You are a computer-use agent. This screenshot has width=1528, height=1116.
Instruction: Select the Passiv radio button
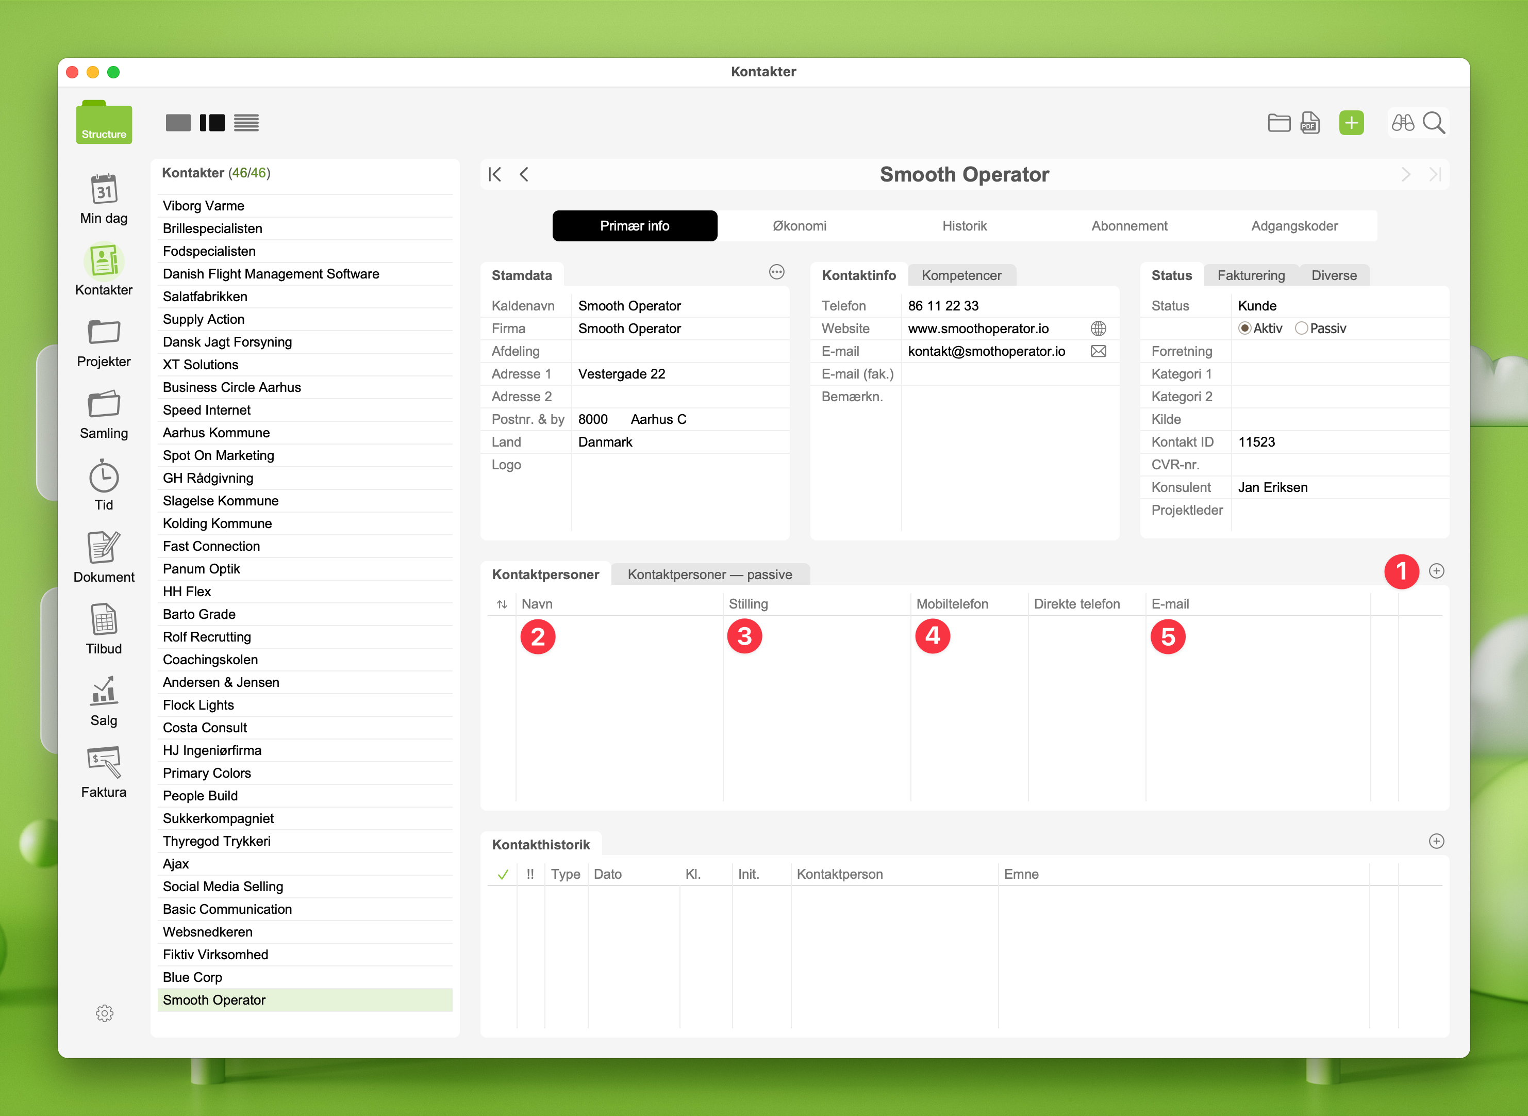tap(1301, 329)
